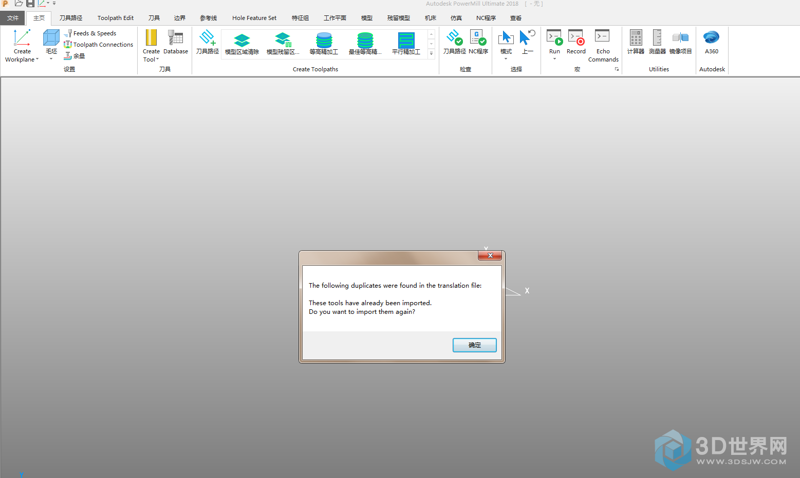Select the 最佳等高精 toolpath strategy
Viewport: 800px width, 478px height.
[365, 44]
